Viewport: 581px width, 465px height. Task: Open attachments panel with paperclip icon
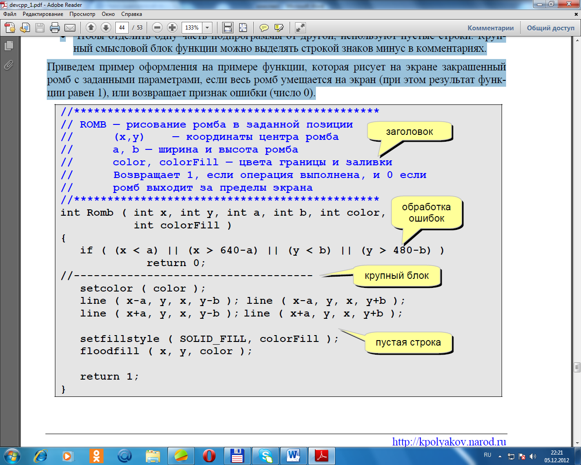[x=9, y=65]
